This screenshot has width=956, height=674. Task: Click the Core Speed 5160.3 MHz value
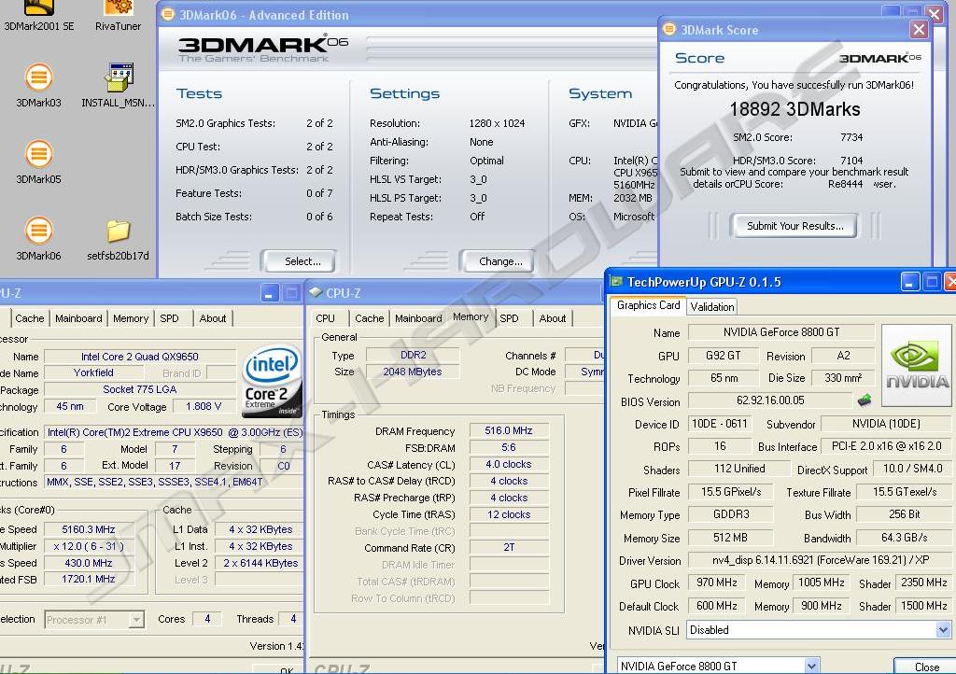[x=89, y=529]
